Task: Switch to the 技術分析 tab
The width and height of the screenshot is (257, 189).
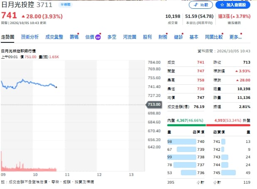Action: point(30,37)
